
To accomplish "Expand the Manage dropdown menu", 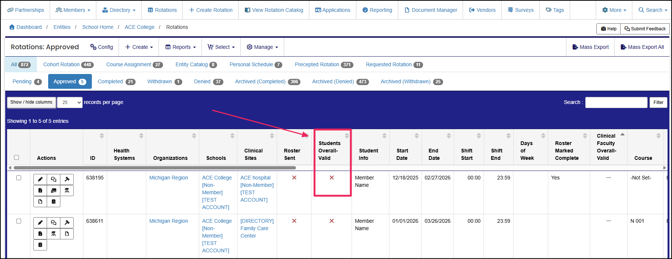I will pyautogui.click(x=262, y=47).
